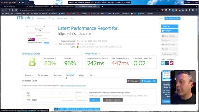Open the YTLIVE bookmark
This screenshot has height=112, width=199.
(x=92, y=13)
